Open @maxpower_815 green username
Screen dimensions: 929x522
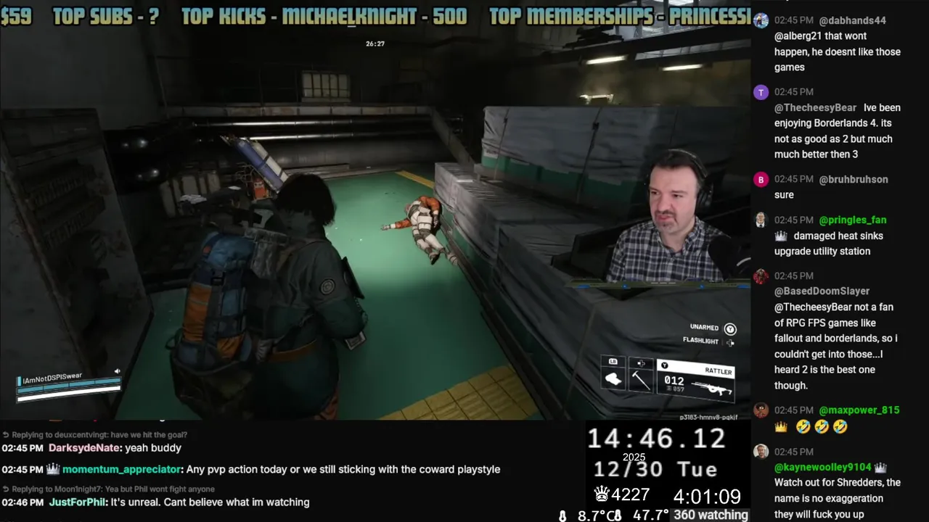tap(859, 410)
